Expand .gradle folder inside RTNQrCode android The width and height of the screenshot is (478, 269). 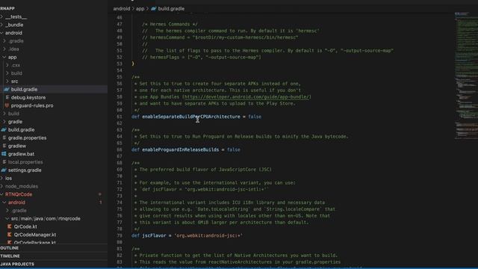pos(7,211)
